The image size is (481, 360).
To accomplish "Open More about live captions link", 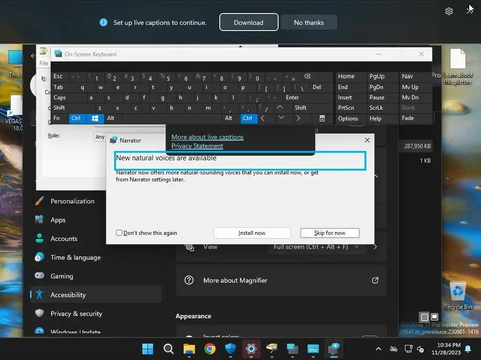I will tap(207, 137).
